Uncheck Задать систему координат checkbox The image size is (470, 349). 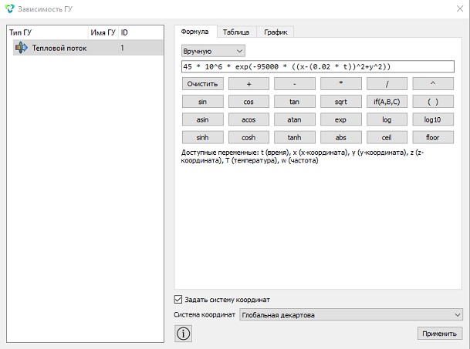178,300
